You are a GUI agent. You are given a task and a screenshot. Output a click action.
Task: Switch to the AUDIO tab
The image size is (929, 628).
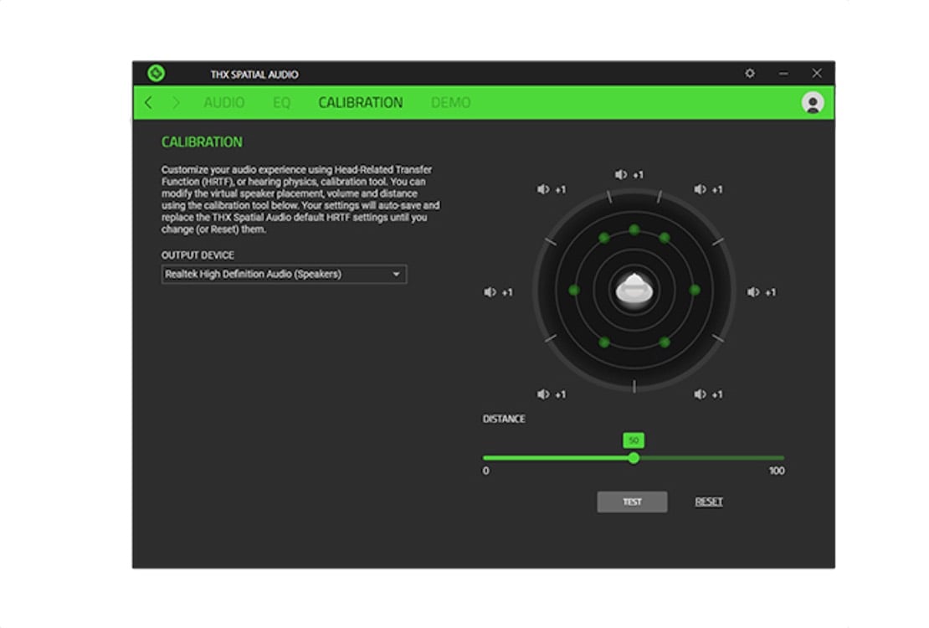[x=224, y=103]
